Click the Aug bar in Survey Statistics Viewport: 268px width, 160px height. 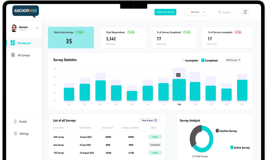click(x=179, y=89)
